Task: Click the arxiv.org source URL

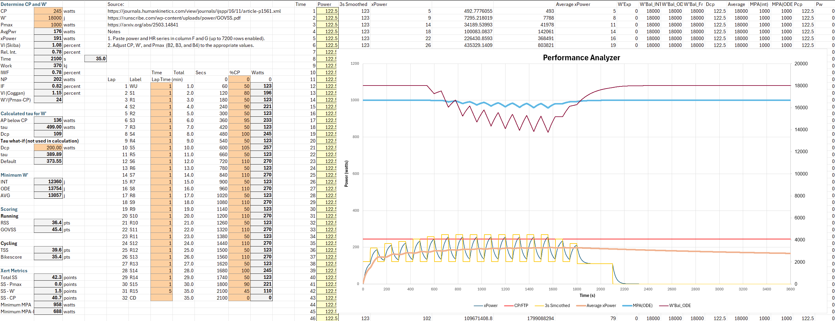Action: coord(143,25)
